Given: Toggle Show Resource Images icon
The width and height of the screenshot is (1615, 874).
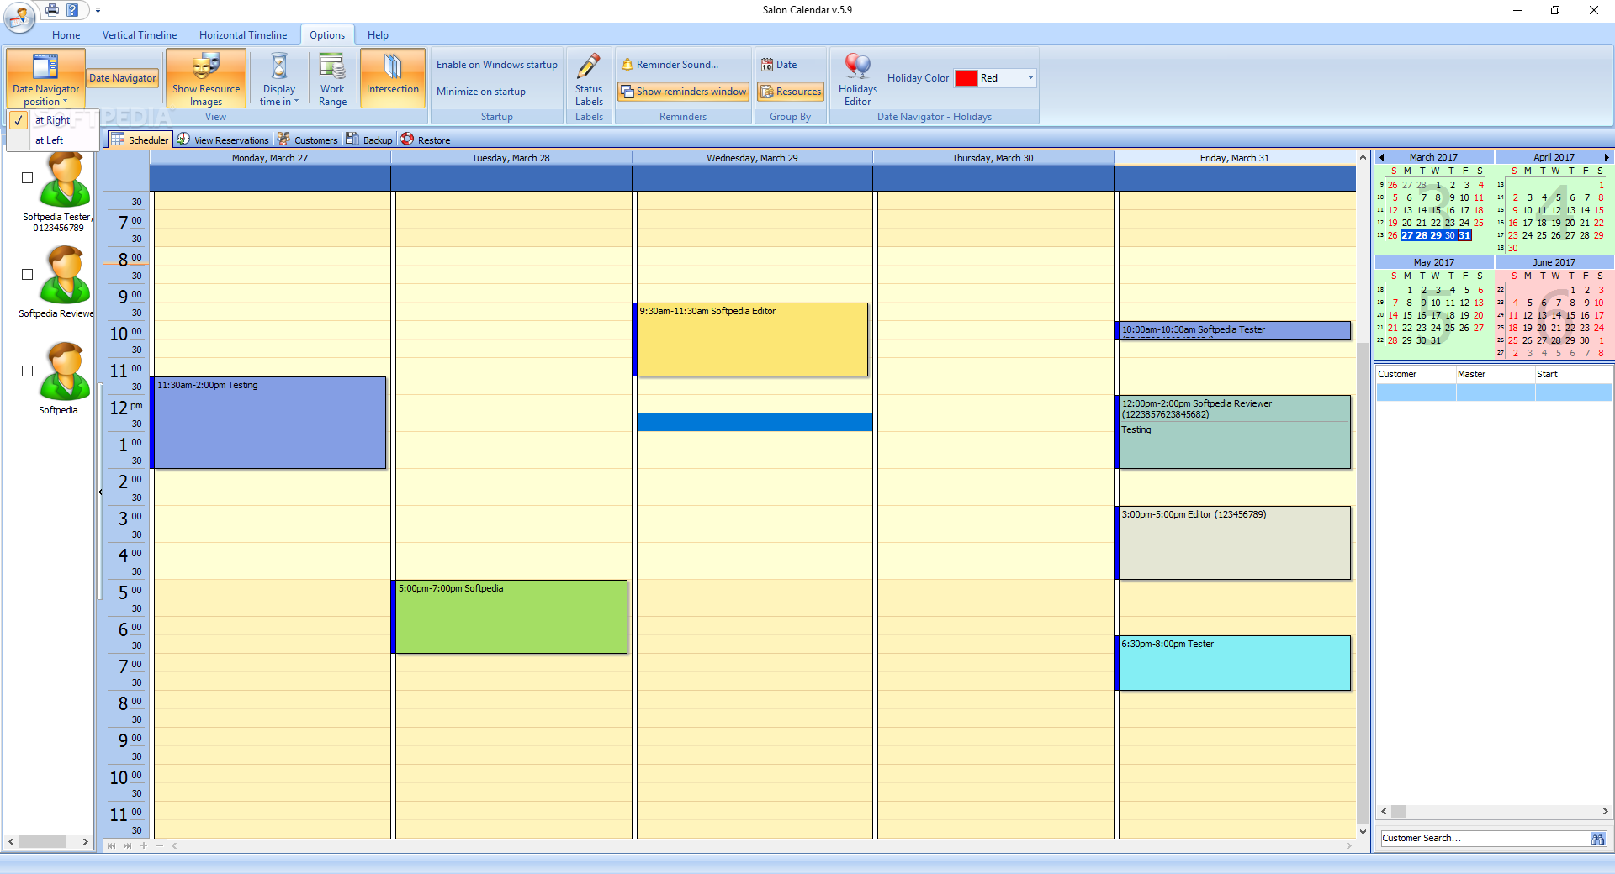Looking at the screenshot, I should [206, 66].
